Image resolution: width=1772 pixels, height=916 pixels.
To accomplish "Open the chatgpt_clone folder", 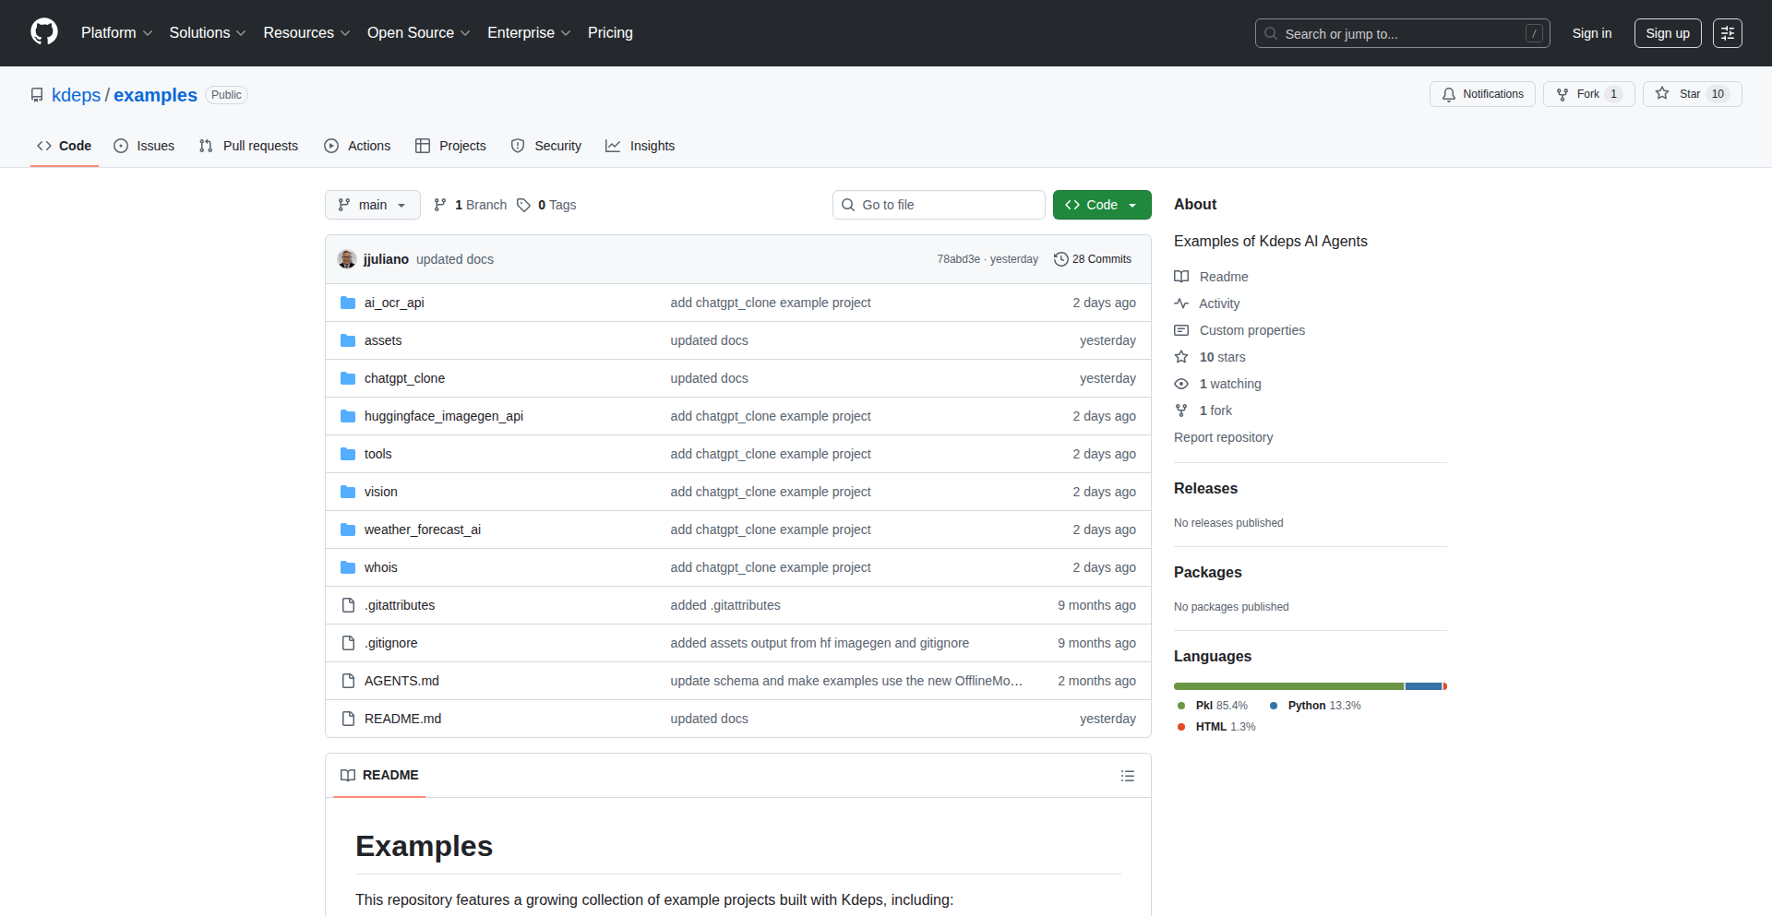I will (404, 378).
